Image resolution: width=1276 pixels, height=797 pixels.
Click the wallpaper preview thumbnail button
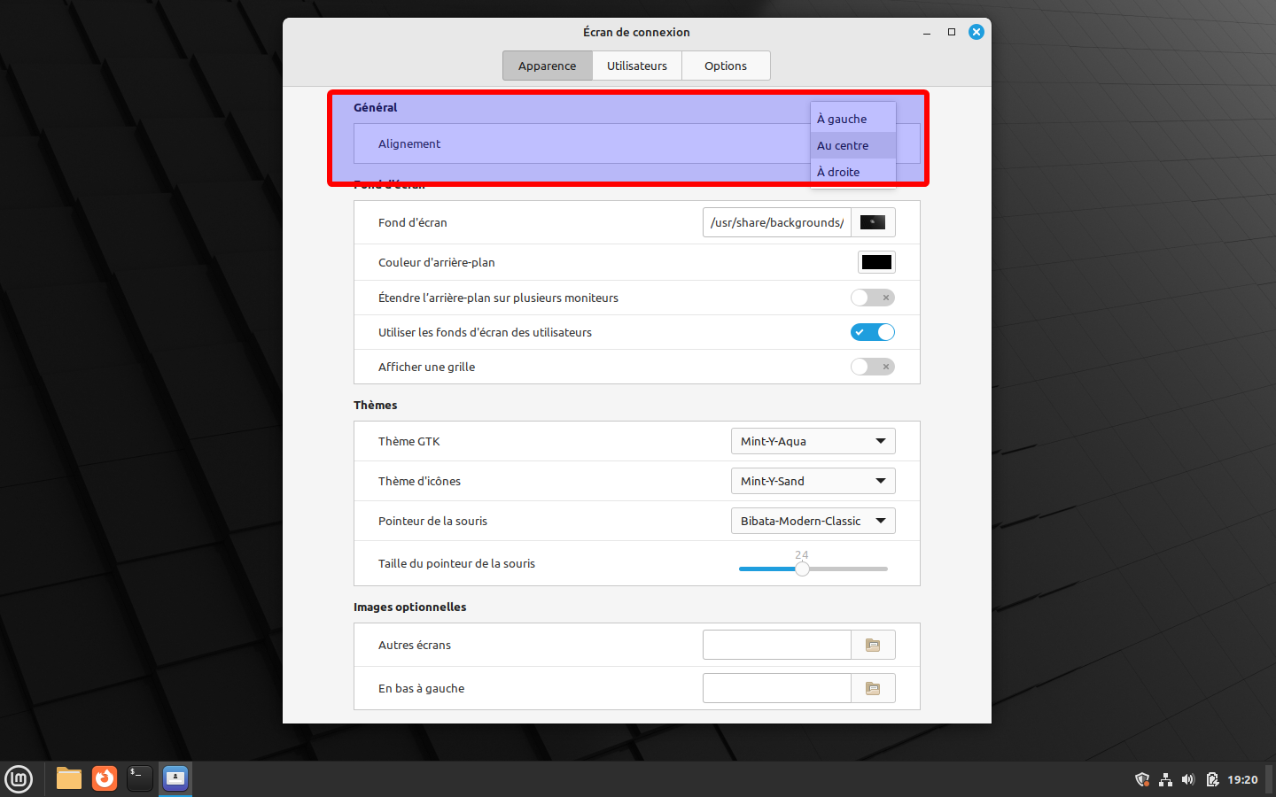pos(873,222)
